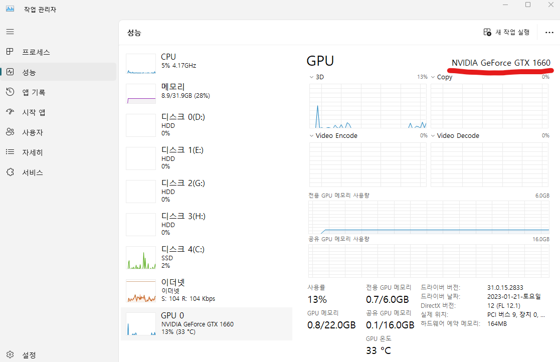Click the large GPU heading

[320, 61]
